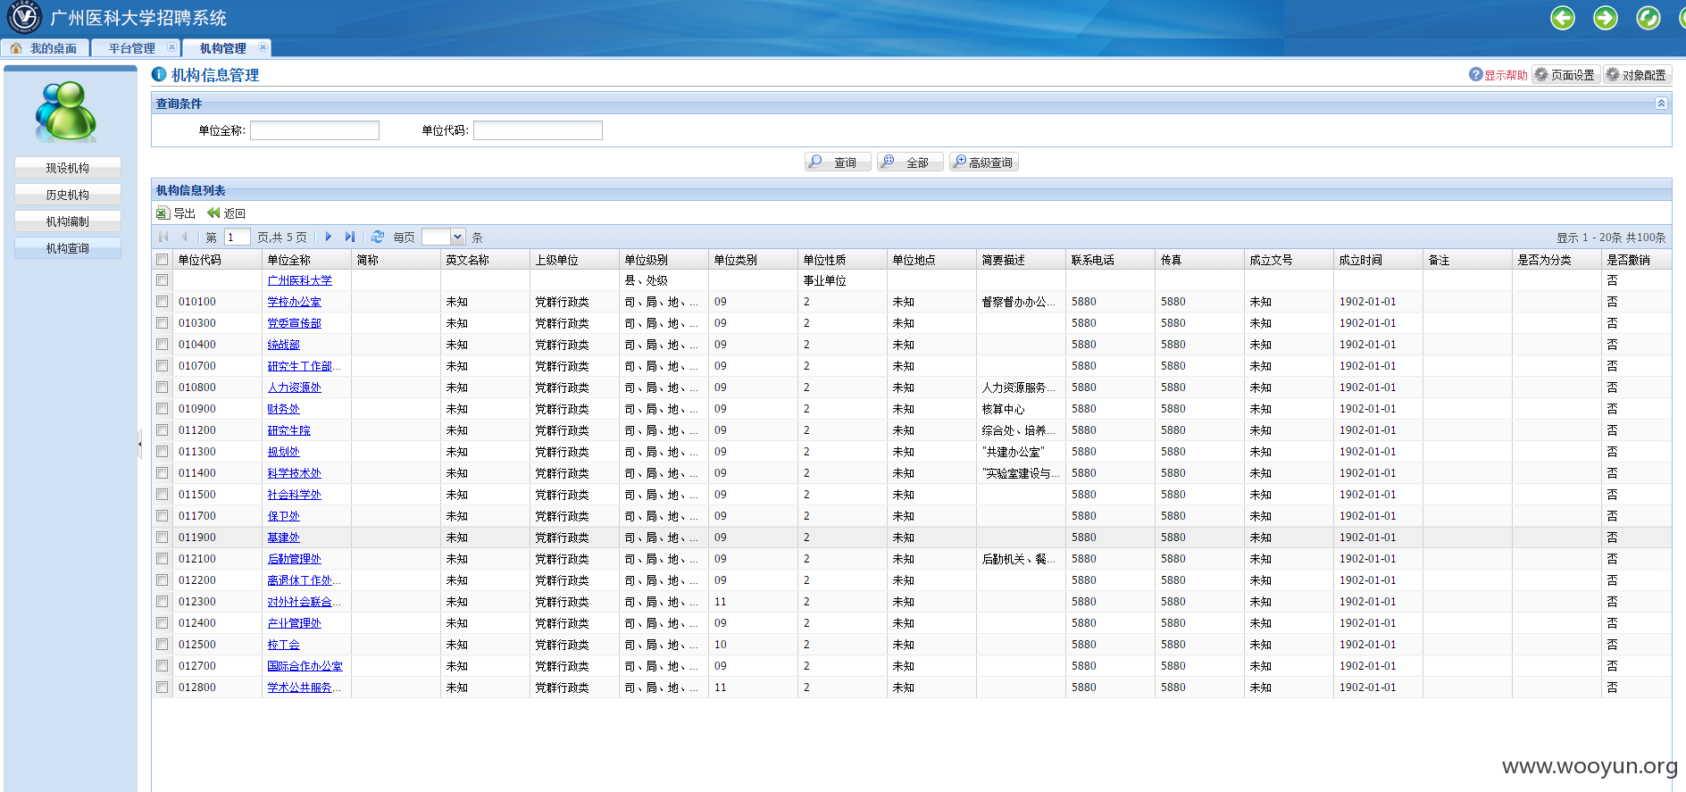Select 历史机构 in sidebar
Screen dimensions: 1686x792
point(68,195)
